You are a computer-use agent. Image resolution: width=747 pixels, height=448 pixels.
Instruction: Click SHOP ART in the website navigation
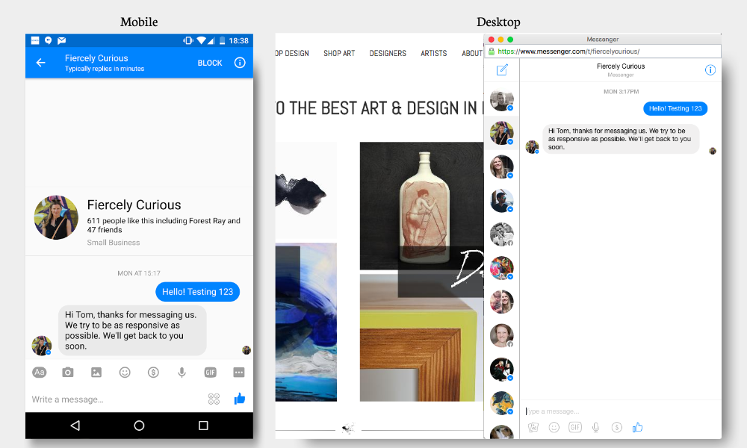[339, 53]
